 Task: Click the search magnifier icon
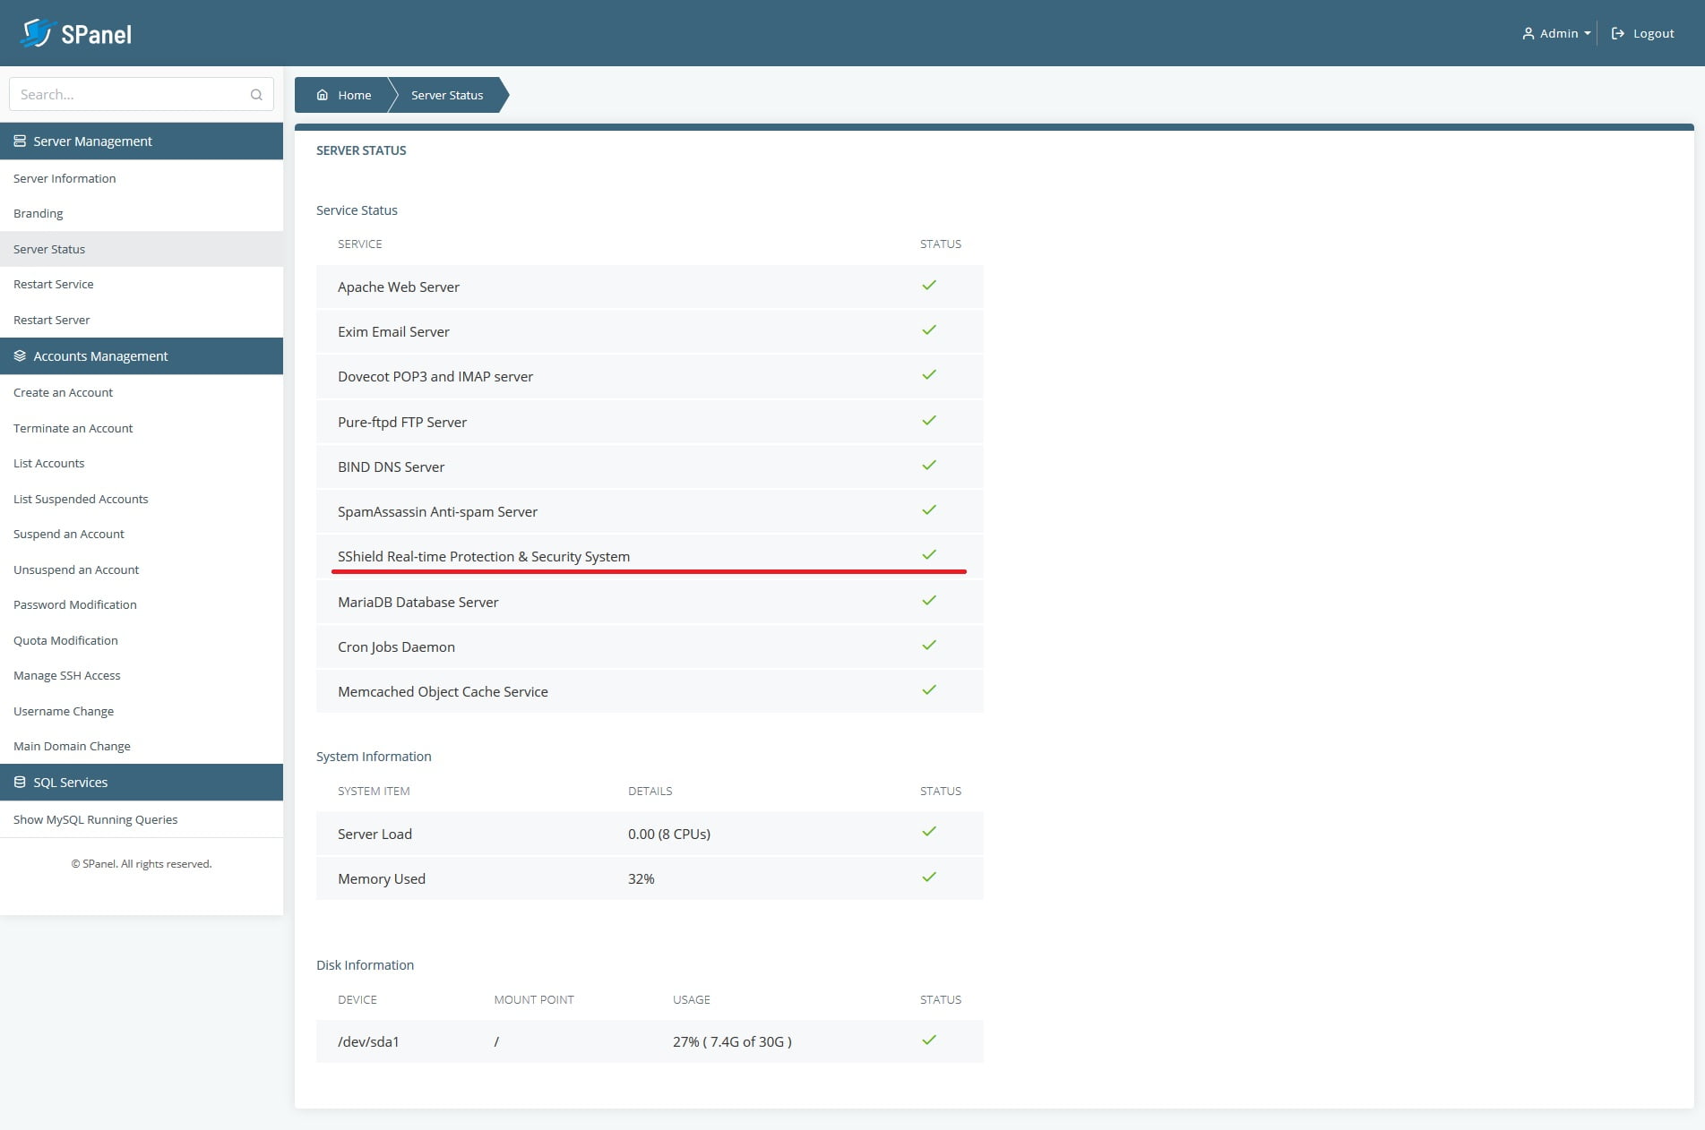tap(256, 94)
